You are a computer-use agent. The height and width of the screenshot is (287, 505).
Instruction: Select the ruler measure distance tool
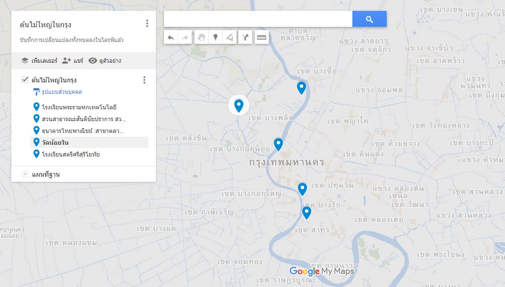click(261, 38)
